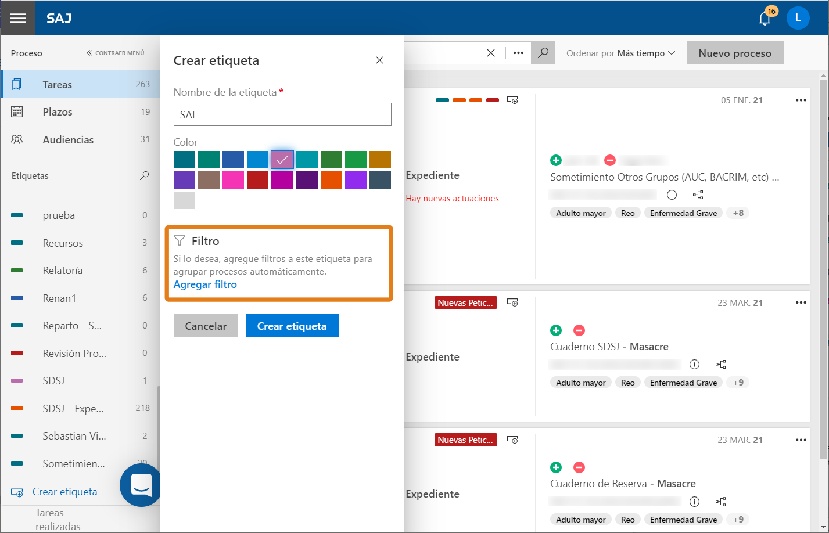Clear search with the X icon
This screenshot has height=533, width=829.
click(x=491, y=53)
